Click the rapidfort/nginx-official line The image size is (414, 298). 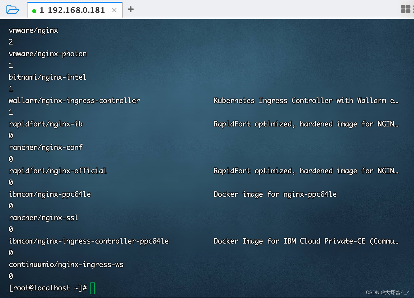(x=58, y=171)
